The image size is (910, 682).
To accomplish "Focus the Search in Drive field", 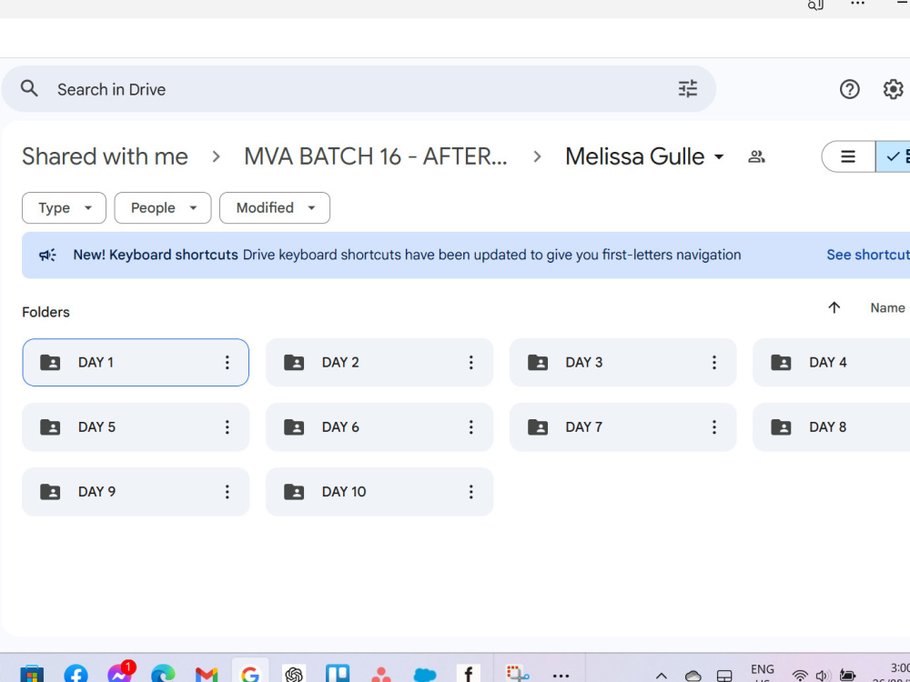I will [359, 89].
